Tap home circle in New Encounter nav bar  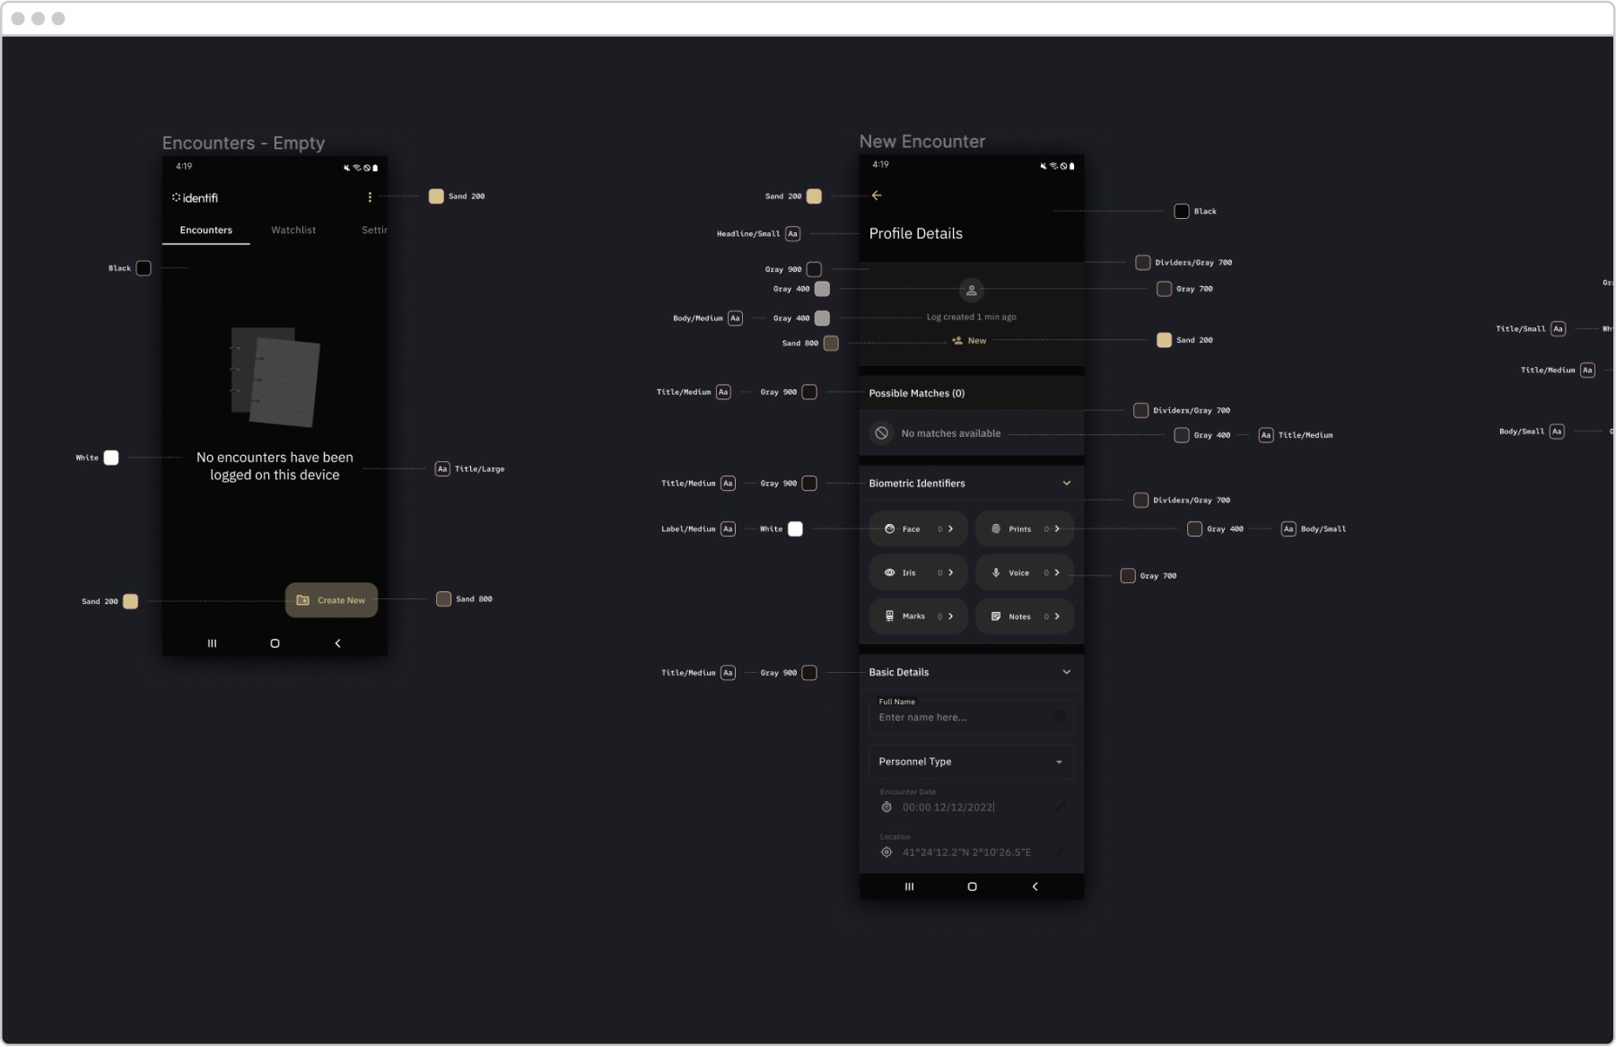[x=972, y=886]
